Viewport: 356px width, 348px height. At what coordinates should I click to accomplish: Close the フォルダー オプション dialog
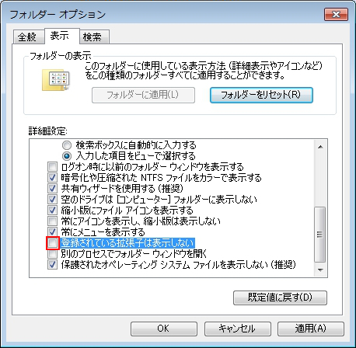coord(336,14)
